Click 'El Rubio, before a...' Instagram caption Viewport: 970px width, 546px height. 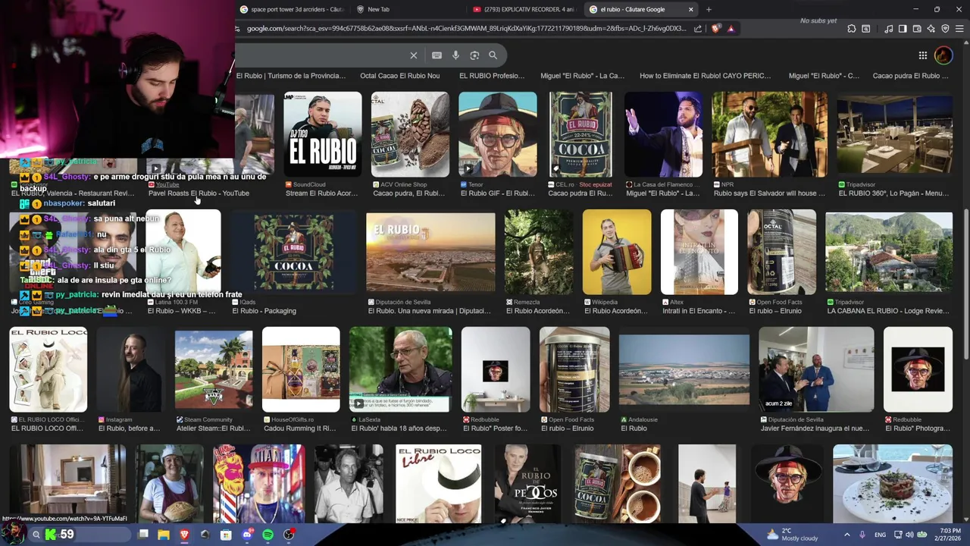[x=129, y=428]
